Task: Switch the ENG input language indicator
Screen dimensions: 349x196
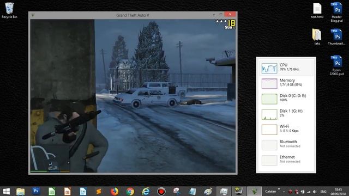Action: pos(323,192)
